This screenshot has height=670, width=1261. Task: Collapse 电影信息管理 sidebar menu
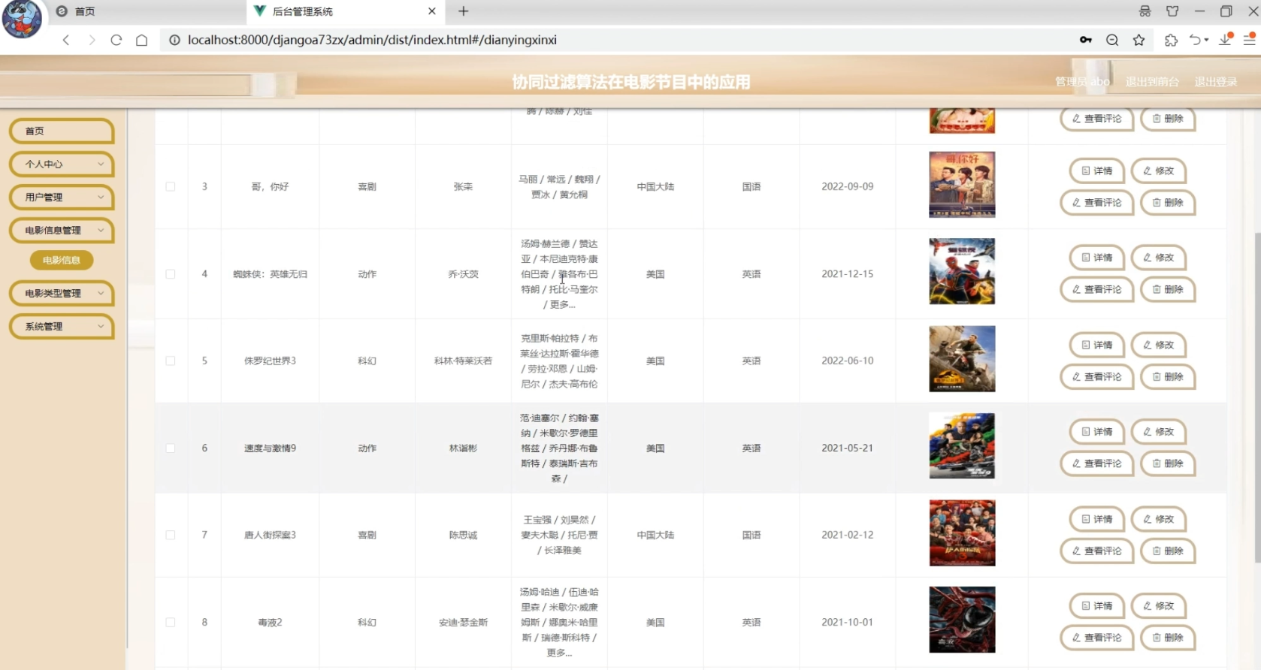[62, 230]
